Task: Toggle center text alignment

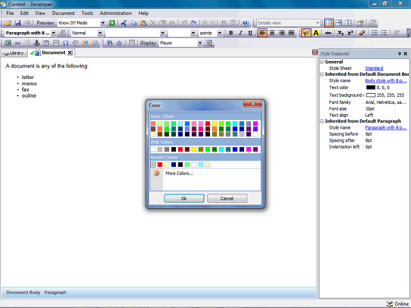Action: coord(272,33)
